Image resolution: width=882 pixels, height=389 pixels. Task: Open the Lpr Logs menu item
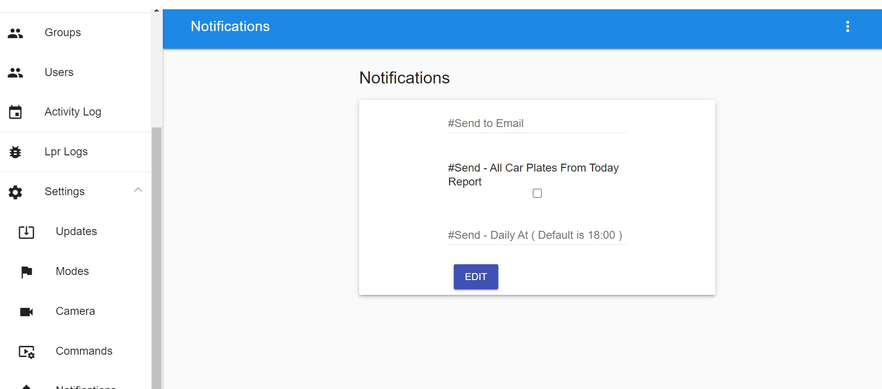(75, 152)
